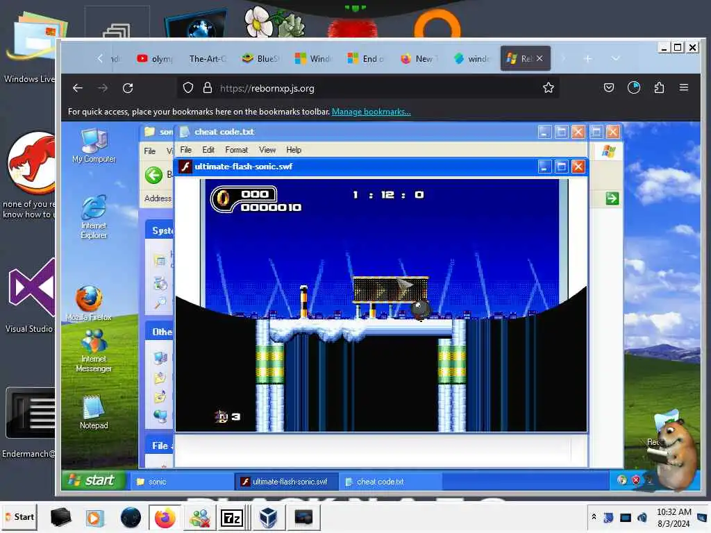711x533 pixels.
Task: Click the green Back arrow in sonic folder
Action: coord(153,175)
